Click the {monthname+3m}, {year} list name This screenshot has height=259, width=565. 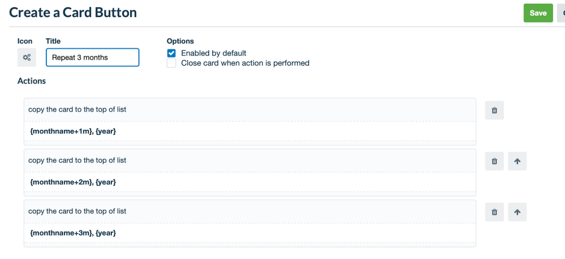[73, 233]
